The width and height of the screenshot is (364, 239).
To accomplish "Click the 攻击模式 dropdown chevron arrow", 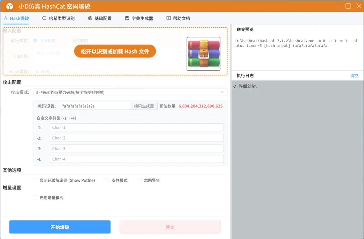I will (x=222, y=92).
